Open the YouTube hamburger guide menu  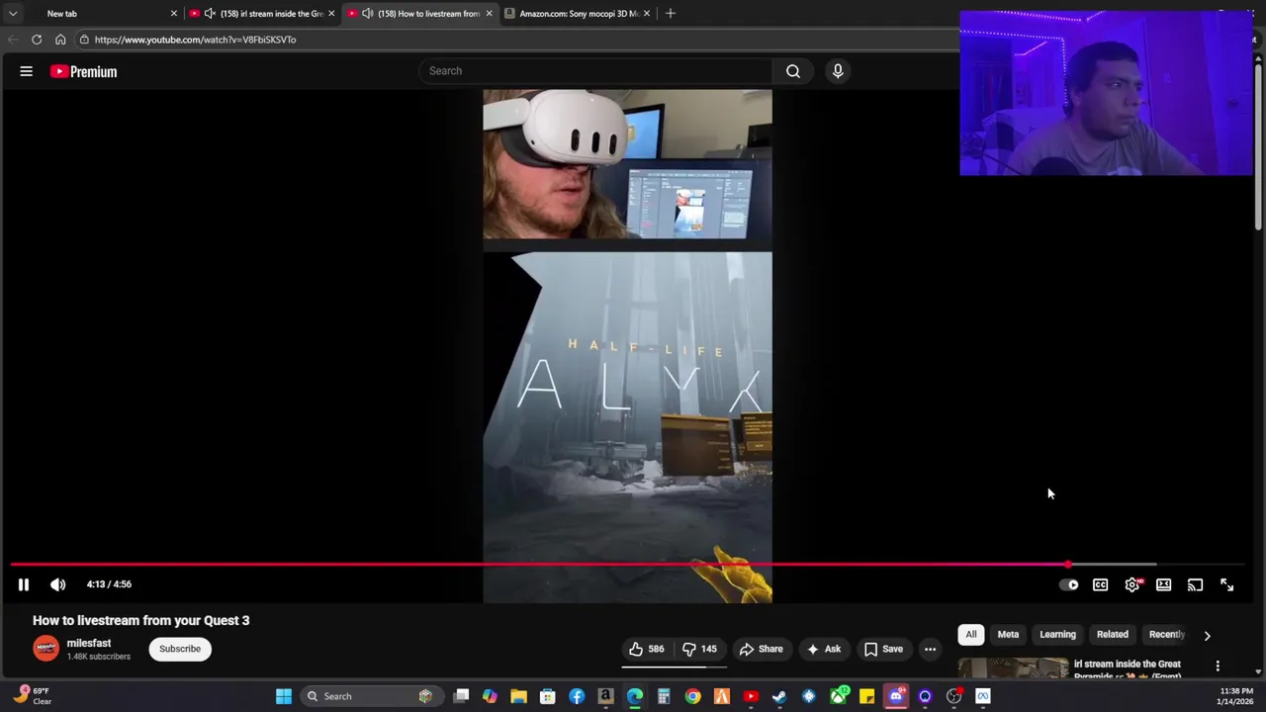click(x=27, y=71)
